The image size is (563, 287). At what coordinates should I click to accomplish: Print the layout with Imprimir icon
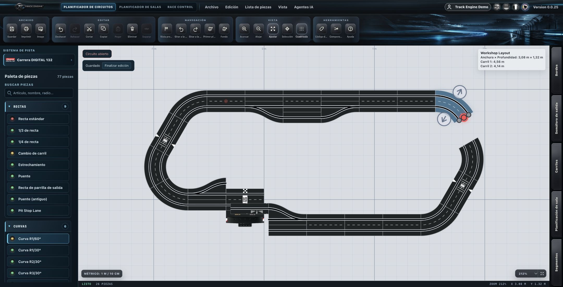point(26,29)
